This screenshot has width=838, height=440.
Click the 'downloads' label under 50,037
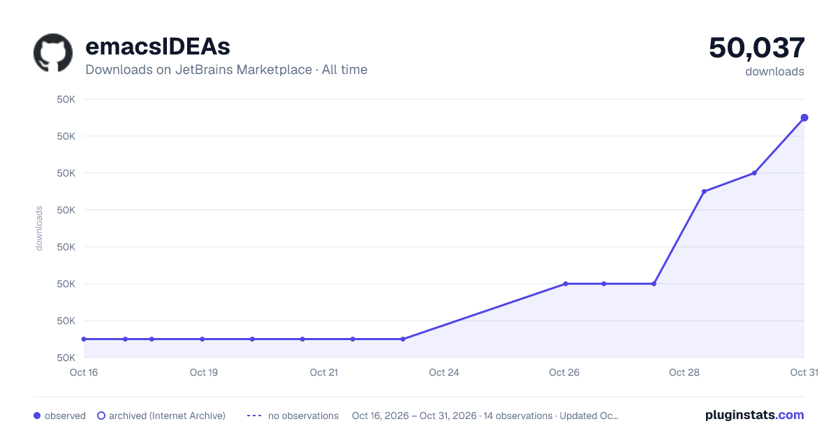[x=774, y=71]
